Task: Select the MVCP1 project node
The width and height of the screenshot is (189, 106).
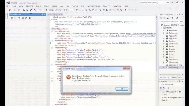Action: pos(169,28)
